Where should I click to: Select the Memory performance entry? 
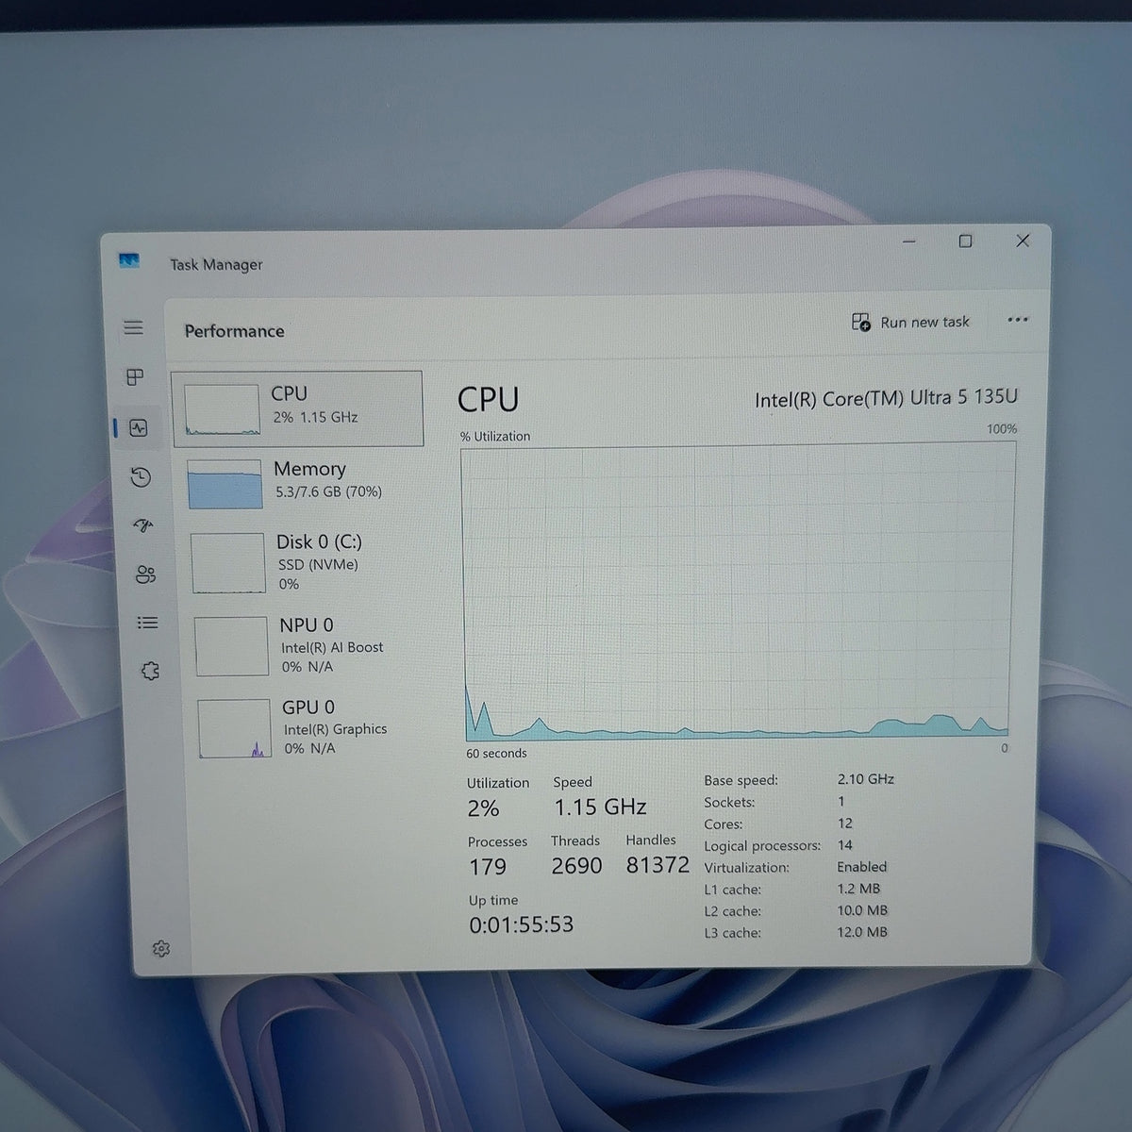point(302,483)
